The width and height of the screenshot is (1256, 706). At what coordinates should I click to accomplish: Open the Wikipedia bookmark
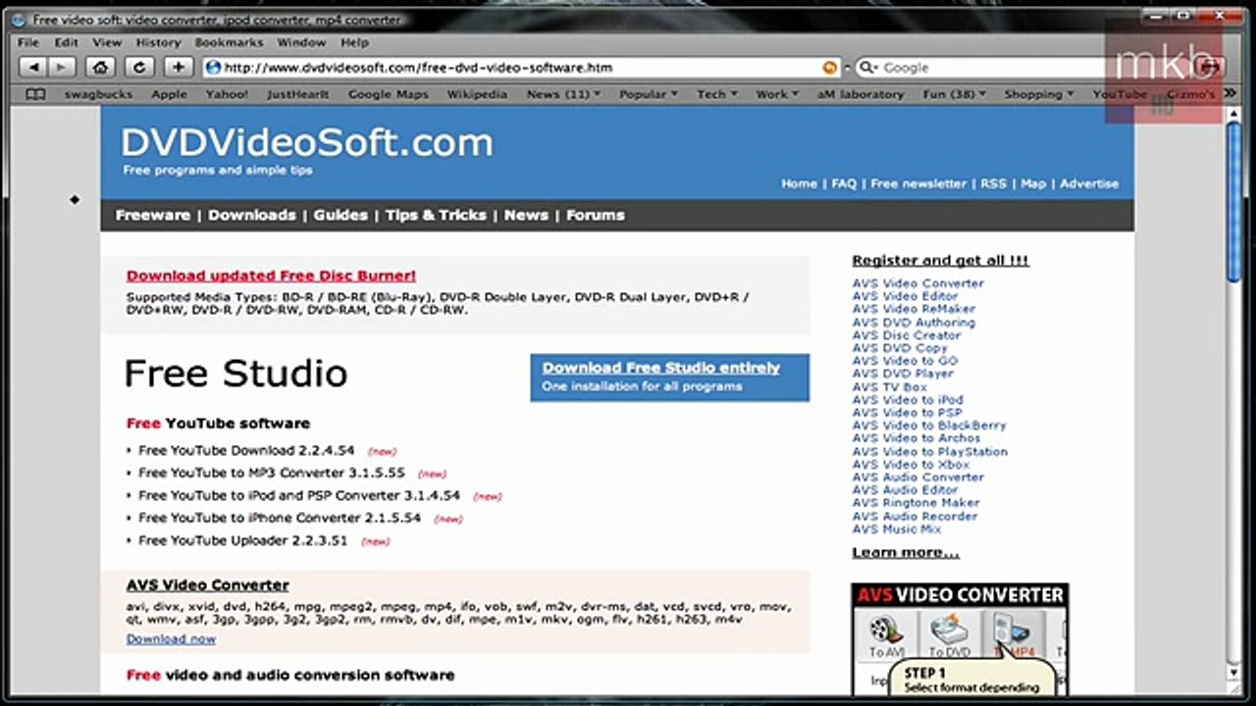point(477,94)
